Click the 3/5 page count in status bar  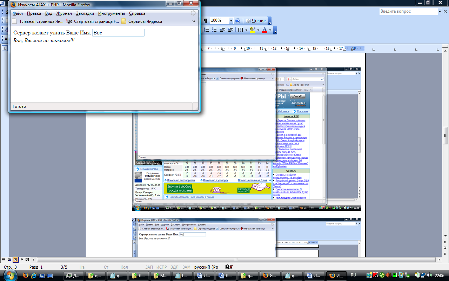[x=64, y=267]
